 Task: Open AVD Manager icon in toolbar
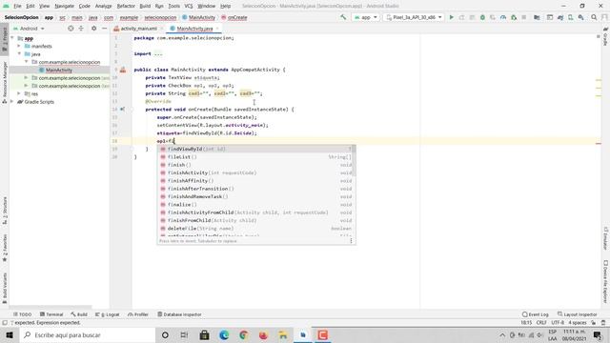coord(570,17)
